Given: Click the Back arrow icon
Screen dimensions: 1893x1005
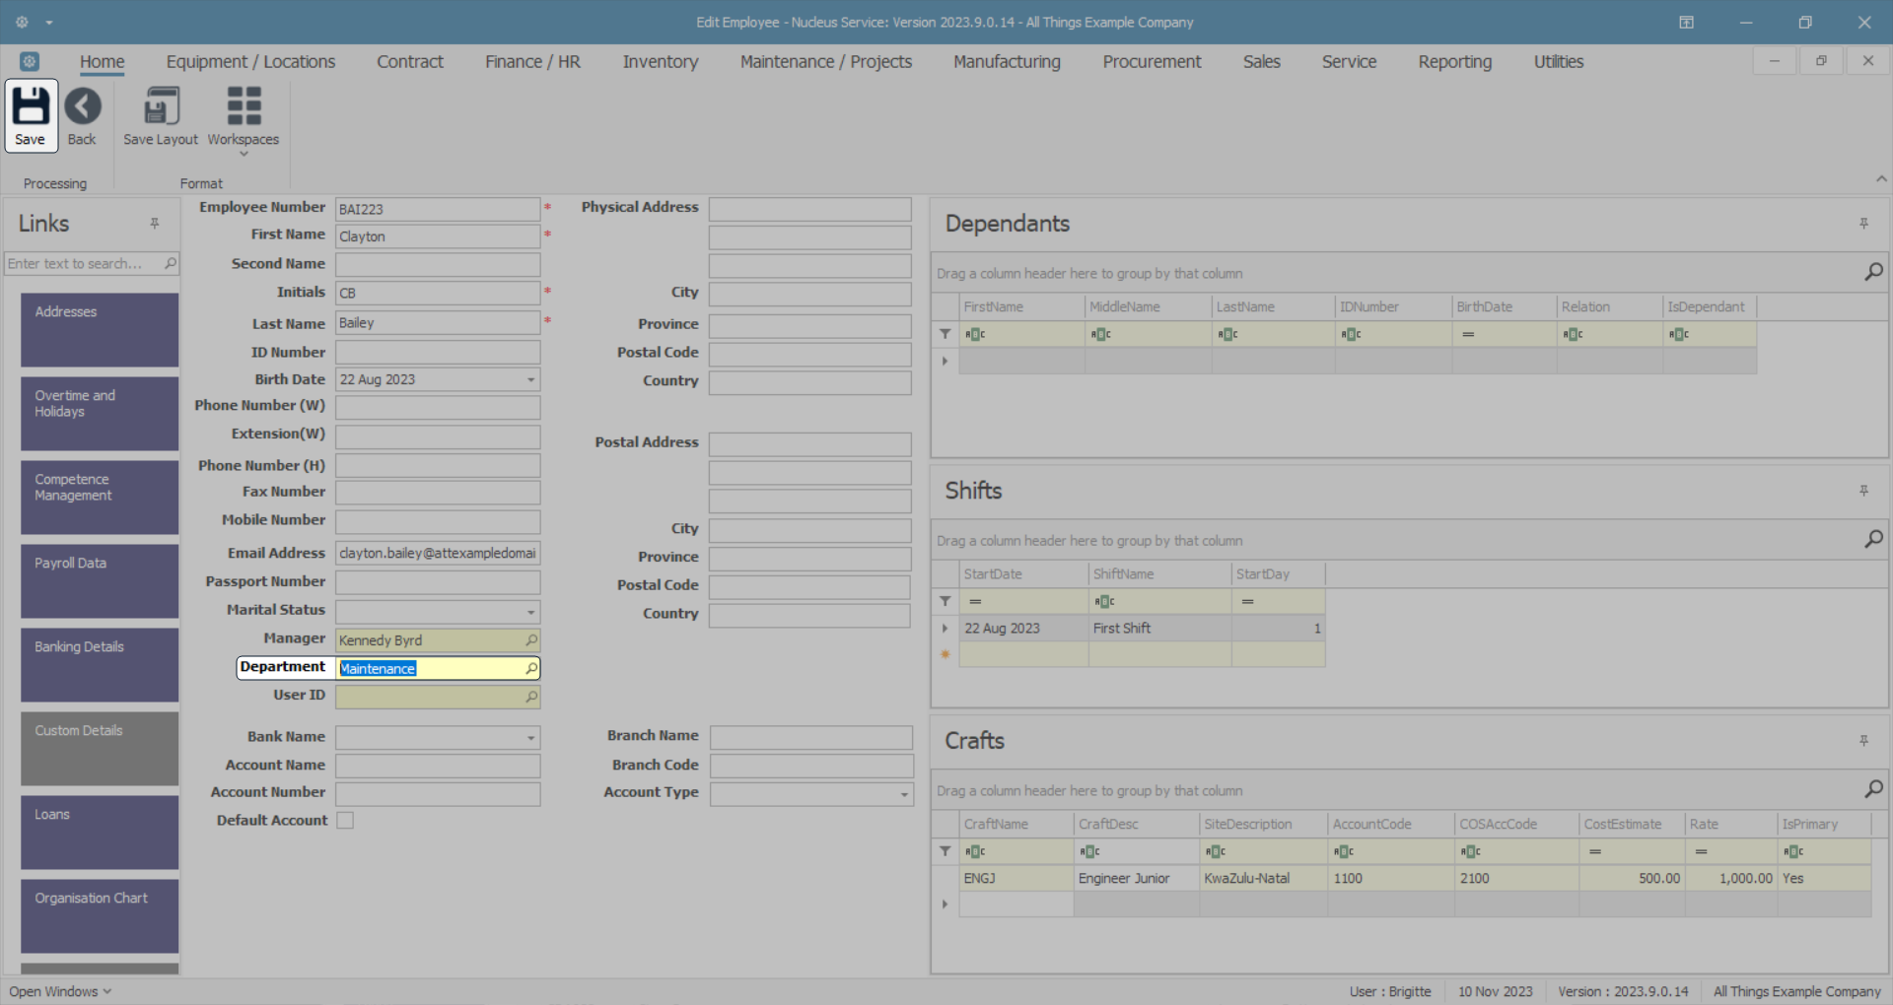Looking at the screenshot, I should tap(83, 106).
